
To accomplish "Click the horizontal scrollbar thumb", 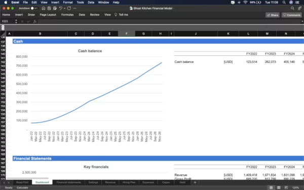I will click(27, 178).
